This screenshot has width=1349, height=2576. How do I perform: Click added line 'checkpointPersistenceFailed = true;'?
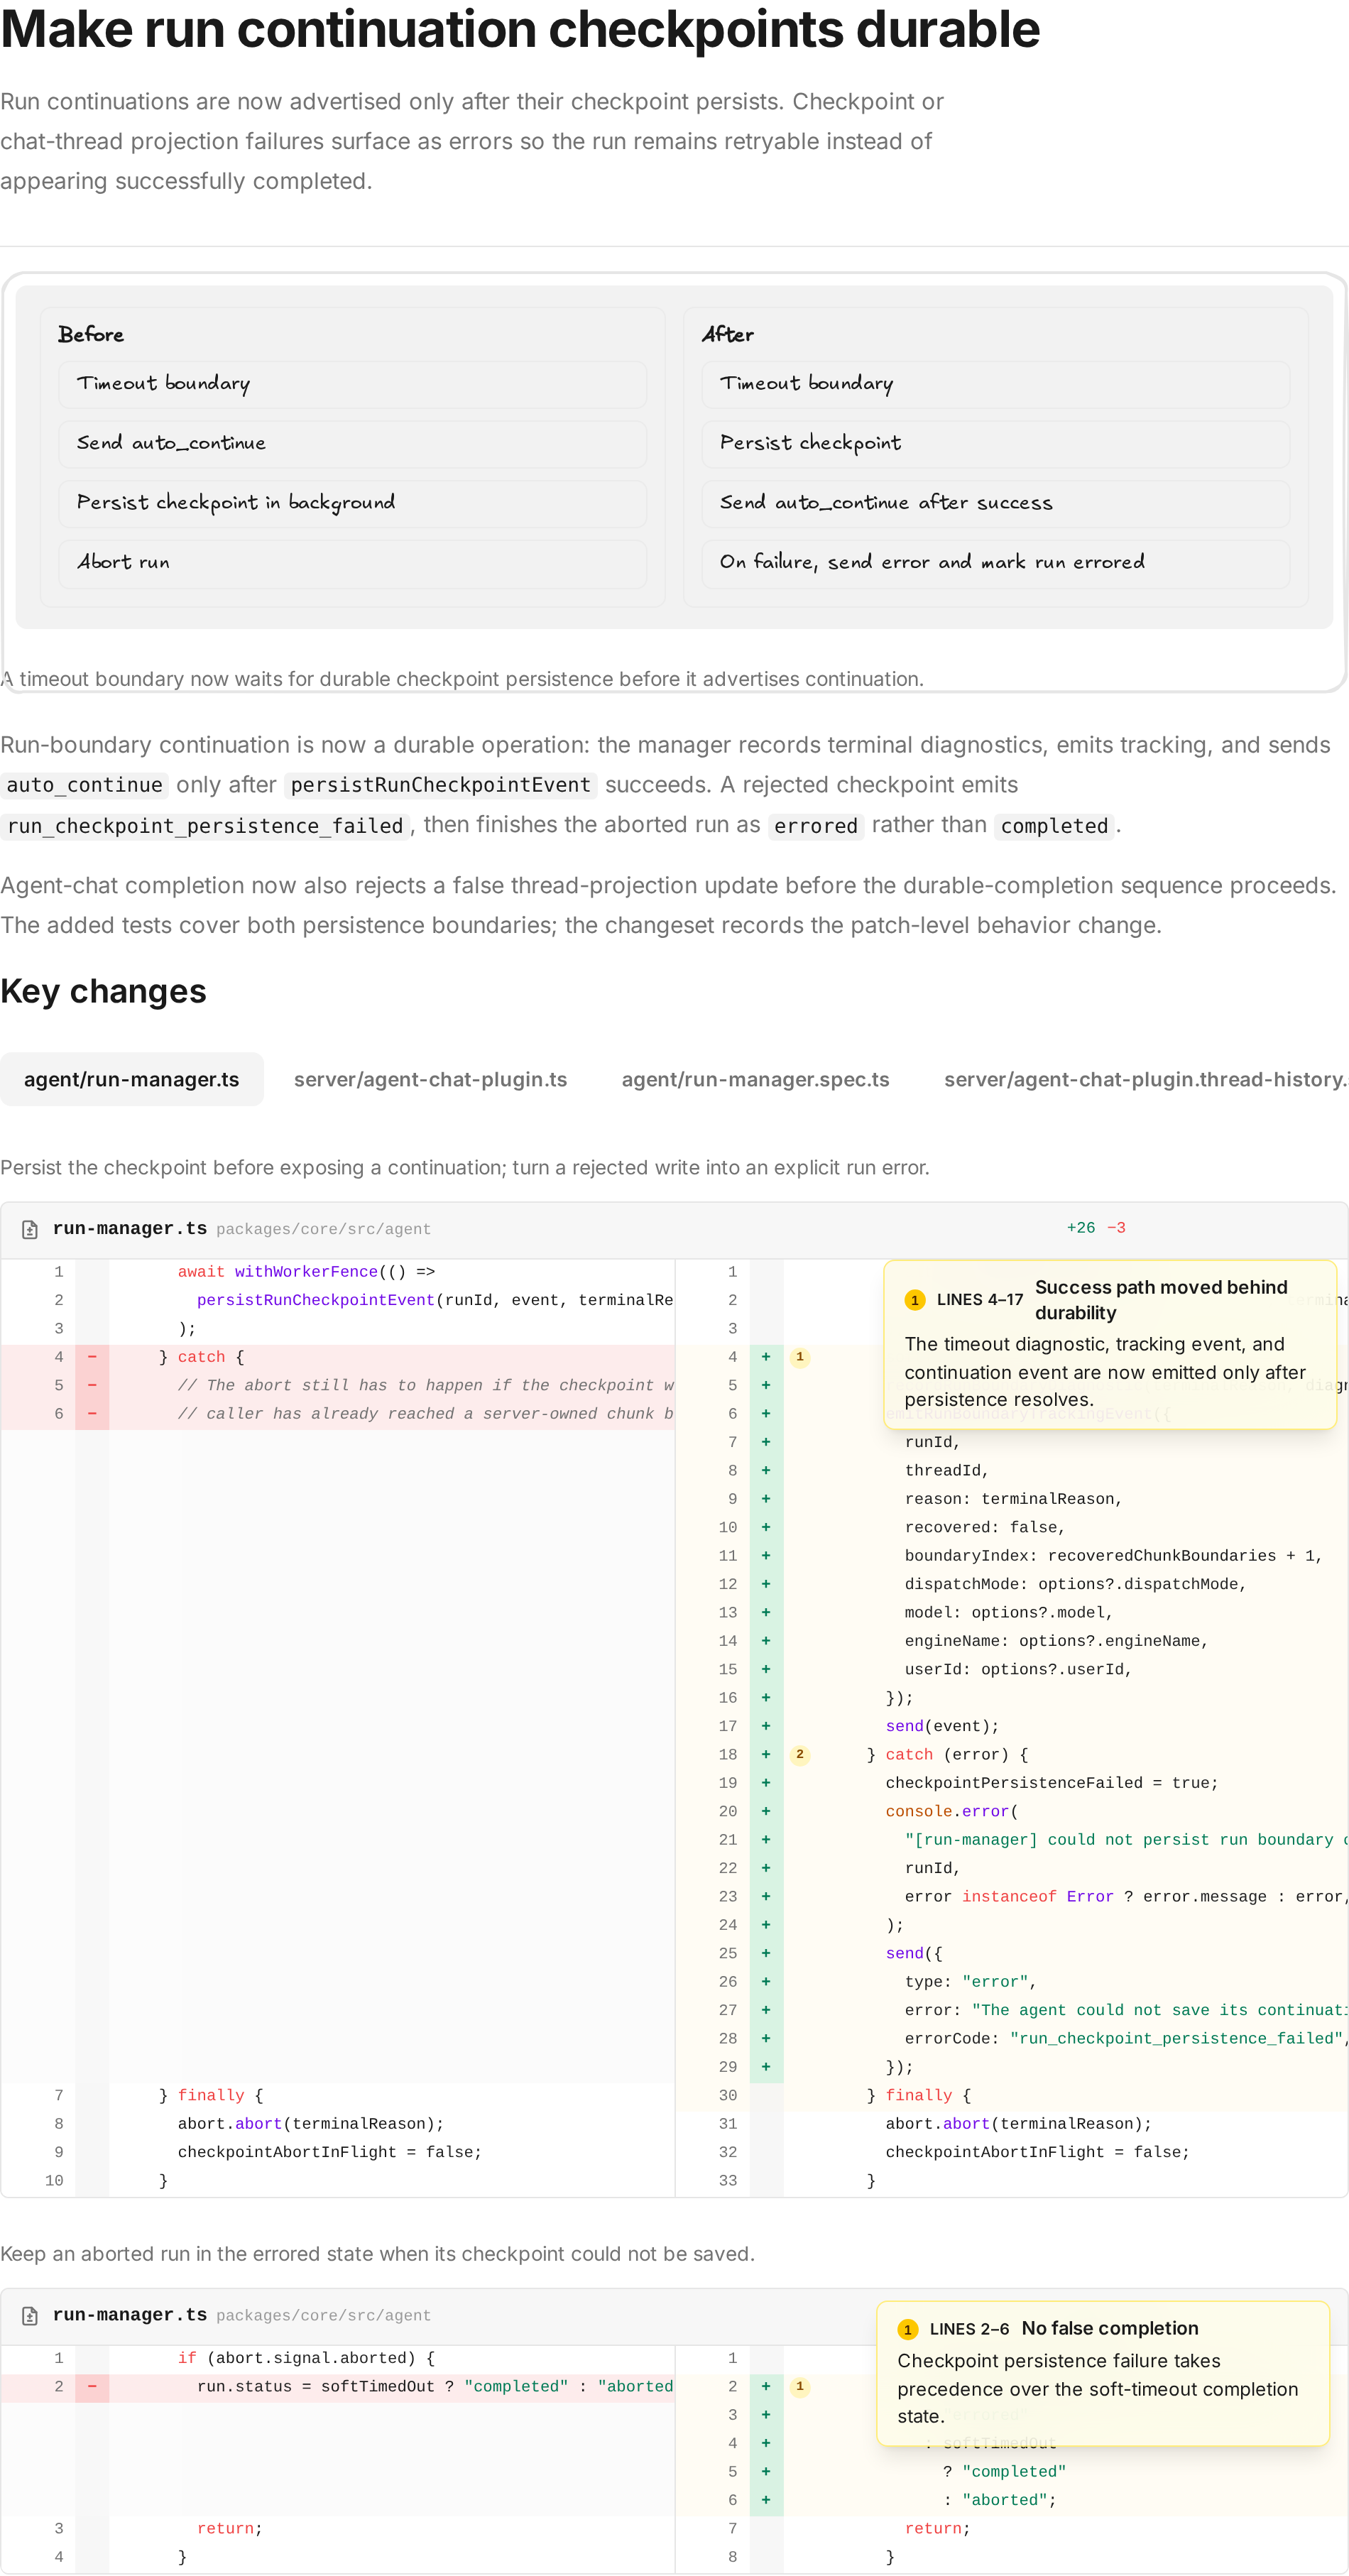[x=1051, y=1783]
